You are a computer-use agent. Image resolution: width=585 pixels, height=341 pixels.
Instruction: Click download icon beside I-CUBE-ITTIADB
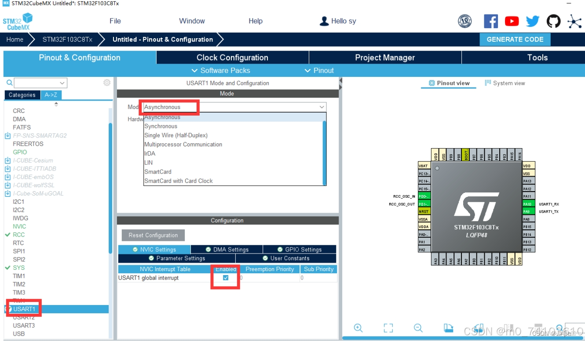(x=7, y=169)
